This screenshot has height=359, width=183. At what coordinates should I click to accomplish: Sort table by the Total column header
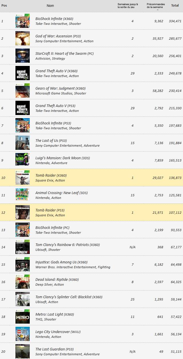(x=175, y=5)
